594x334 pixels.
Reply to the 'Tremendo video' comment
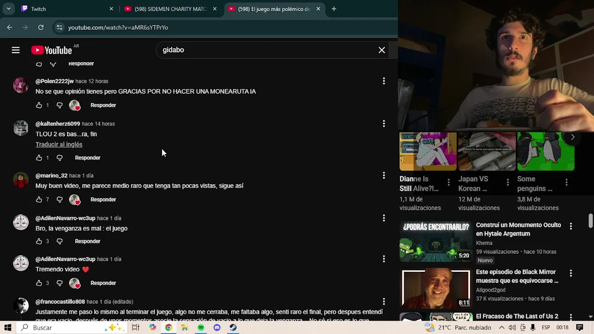103,283
